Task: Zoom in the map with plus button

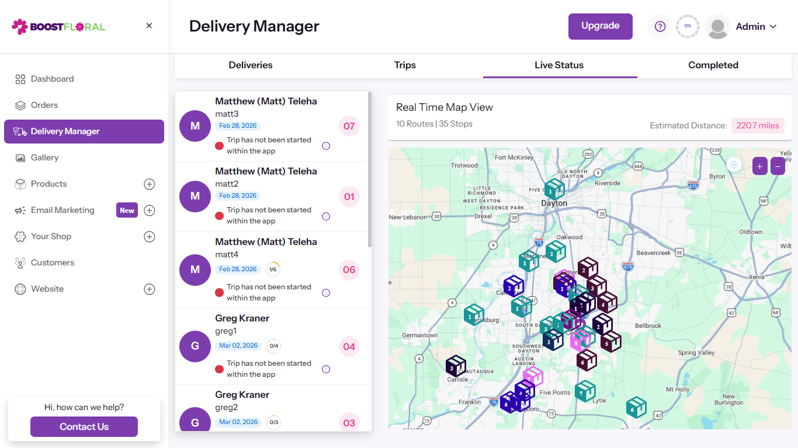Action: coord(759,166)
